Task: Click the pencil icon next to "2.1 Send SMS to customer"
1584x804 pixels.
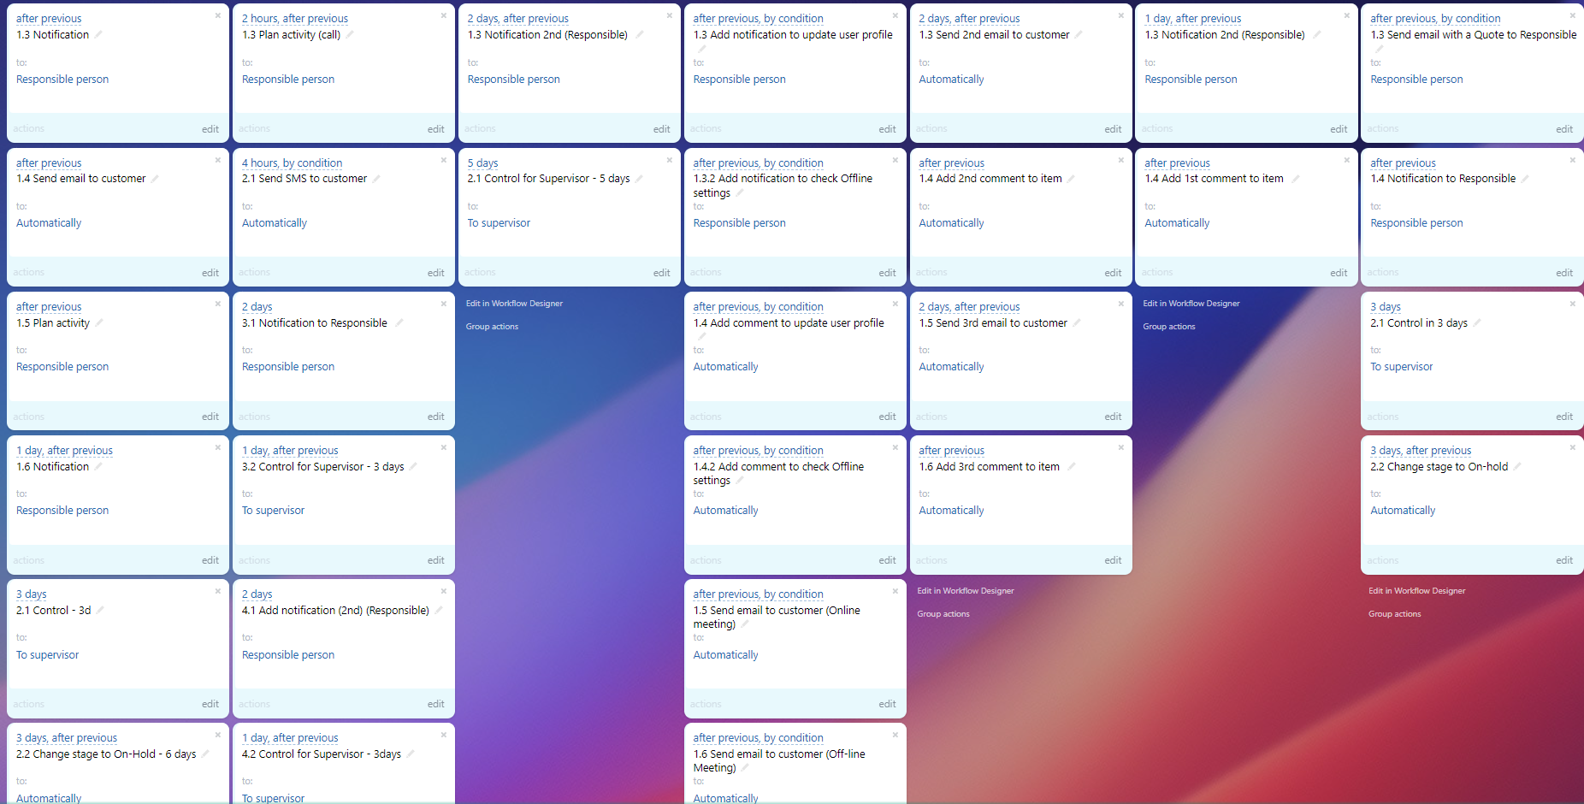Action: point(376,179)
